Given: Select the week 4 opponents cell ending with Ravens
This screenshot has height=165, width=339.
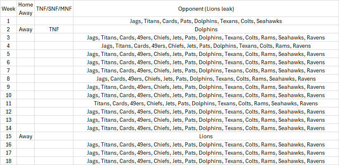Looking at the screenshot, I should point(206,46).
